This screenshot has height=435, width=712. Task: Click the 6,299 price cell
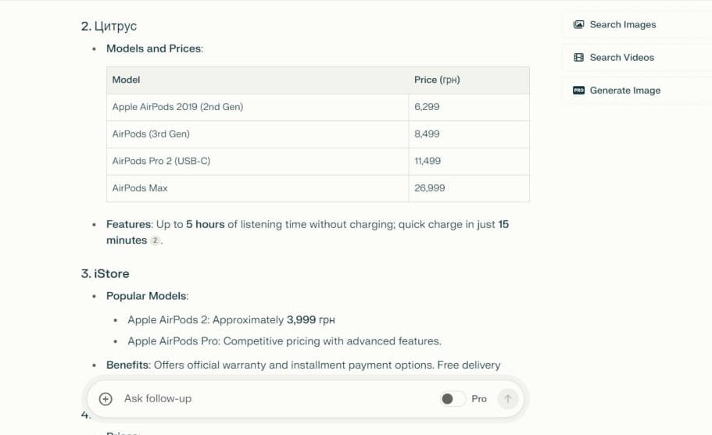tap(427, 107)
